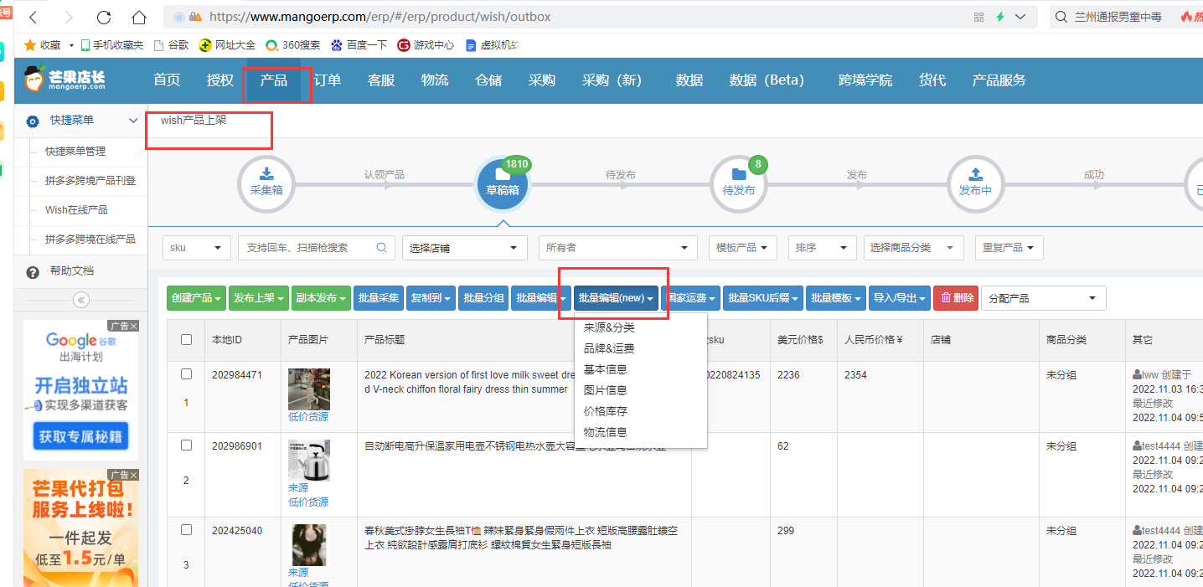The height and width of the screenshot is (587, 1203).
Task: Open the 物流 navigation tab
Action: [x=435, y=80]
